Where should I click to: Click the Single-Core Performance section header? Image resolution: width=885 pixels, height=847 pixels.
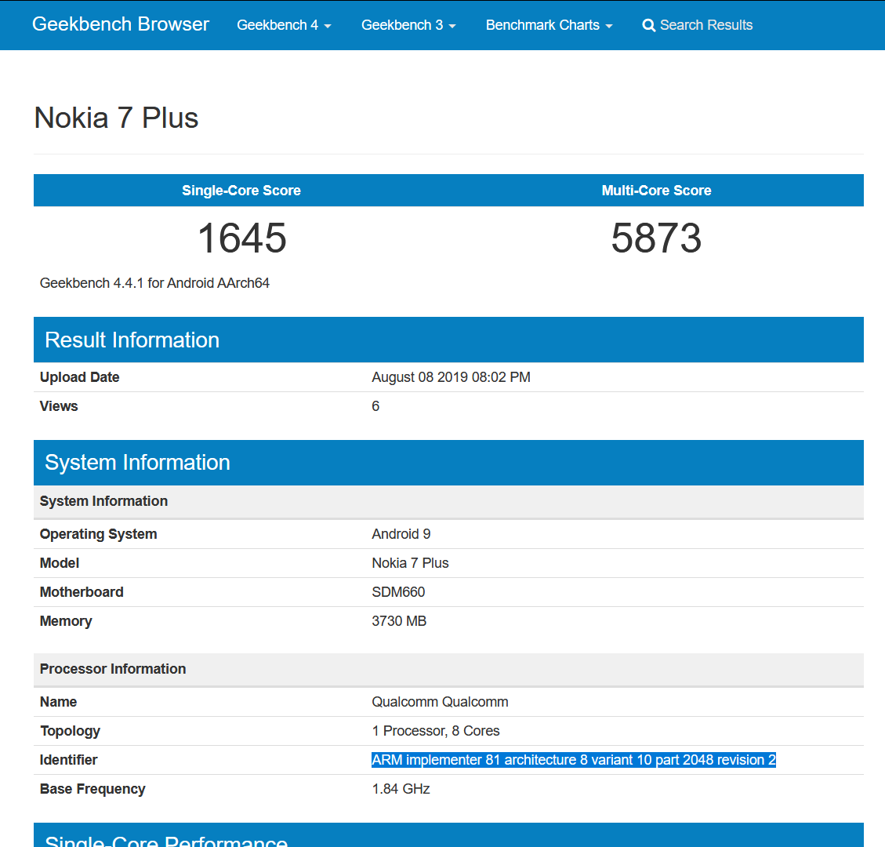coord(448,835)
